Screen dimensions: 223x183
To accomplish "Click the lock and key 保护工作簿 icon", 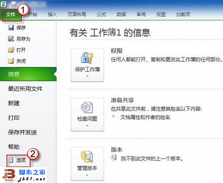I will pos(87,58).
